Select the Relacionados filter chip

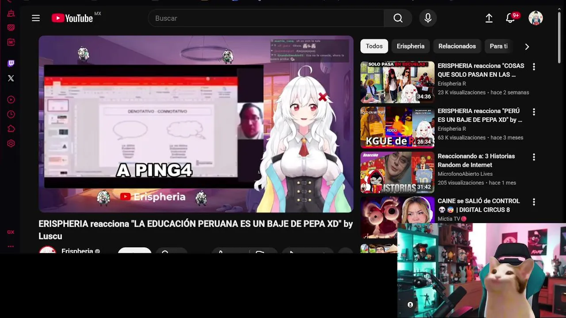click(x=457, y=46)
